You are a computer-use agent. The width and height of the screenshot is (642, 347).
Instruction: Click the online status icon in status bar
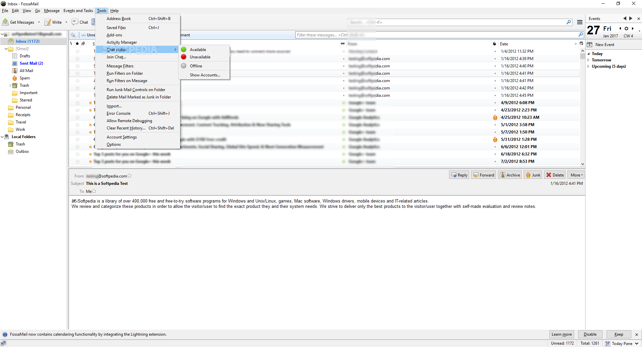point(3,343)
